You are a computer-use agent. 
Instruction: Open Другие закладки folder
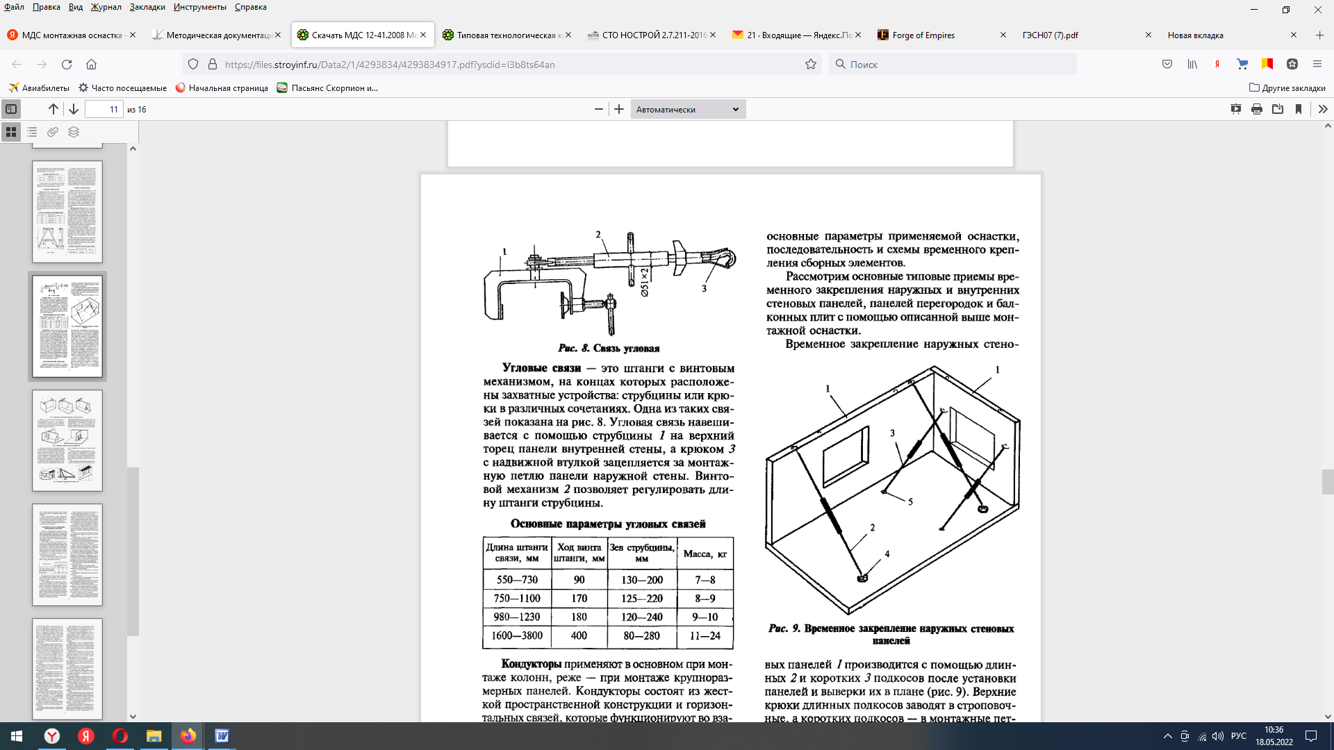point(1287,87)
